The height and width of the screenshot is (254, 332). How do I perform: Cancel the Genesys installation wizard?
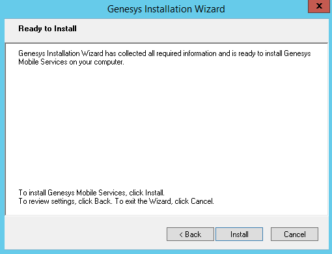pos(294,234)
